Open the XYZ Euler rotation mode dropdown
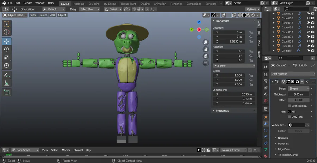The height and width of the screenshot is (163, 317). click(234, 65)
